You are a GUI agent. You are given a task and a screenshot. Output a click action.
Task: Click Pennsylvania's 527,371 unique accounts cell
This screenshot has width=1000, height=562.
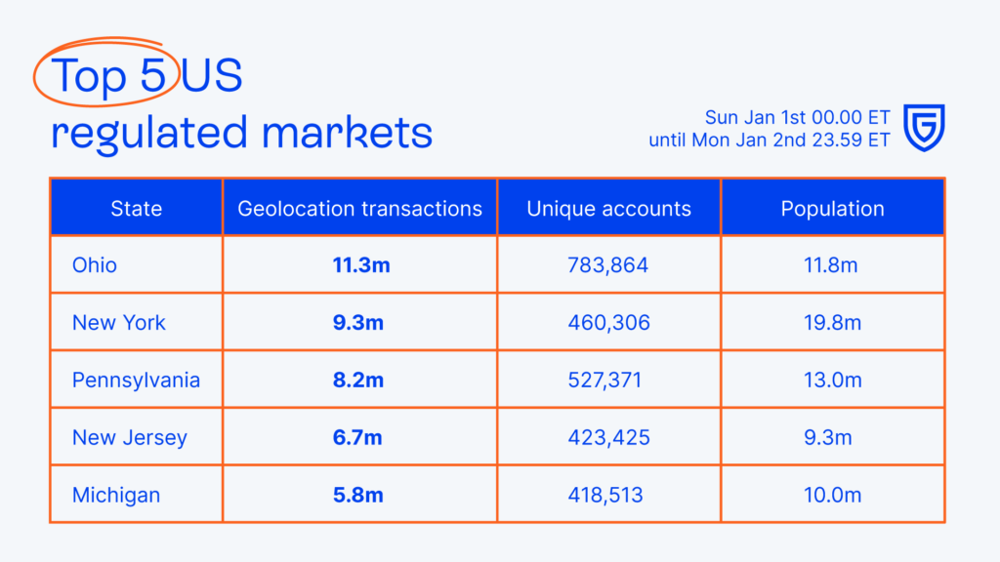click(x=604, y=380)
